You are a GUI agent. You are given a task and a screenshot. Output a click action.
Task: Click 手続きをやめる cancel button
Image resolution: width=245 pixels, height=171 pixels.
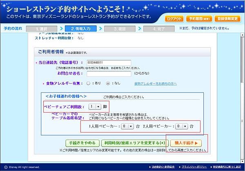click(x=82, y=143)
